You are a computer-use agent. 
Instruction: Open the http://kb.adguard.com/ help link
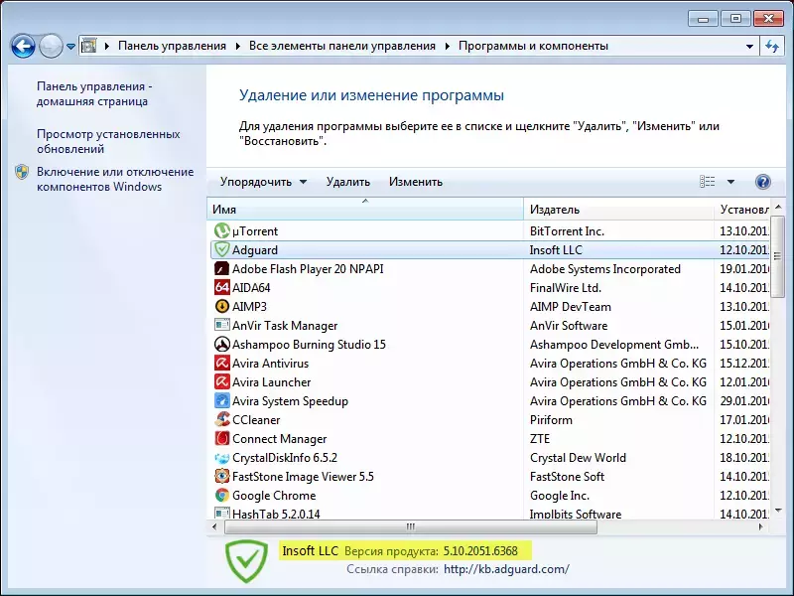[x=506, y=569]
